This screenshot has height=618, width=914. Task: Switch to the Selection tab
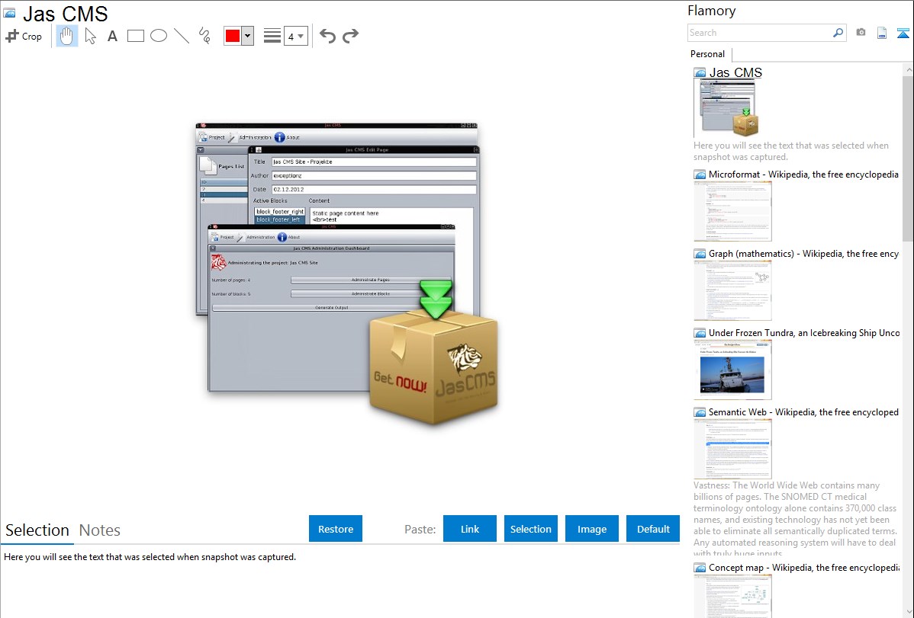point(37,530)
